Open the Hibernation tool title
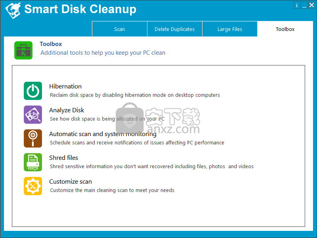317x238 pixels. click(x=65, y=86)
